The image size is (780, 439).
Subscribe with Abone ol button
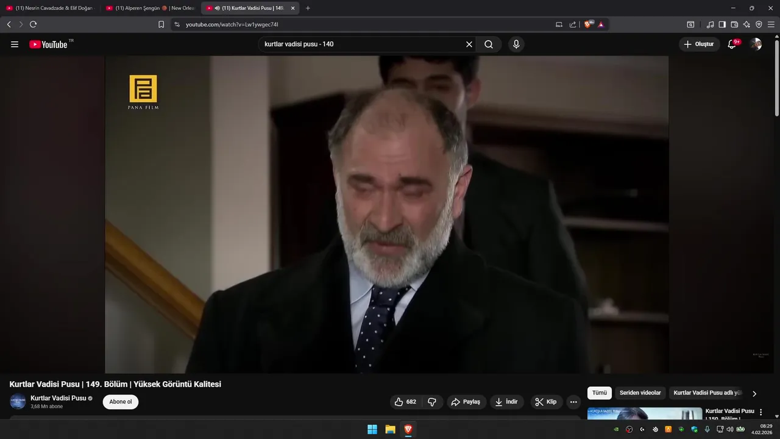121,402
